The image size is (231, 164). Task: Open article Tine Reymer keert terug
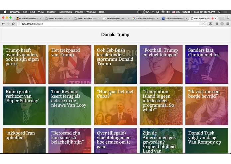click(70, 106)
